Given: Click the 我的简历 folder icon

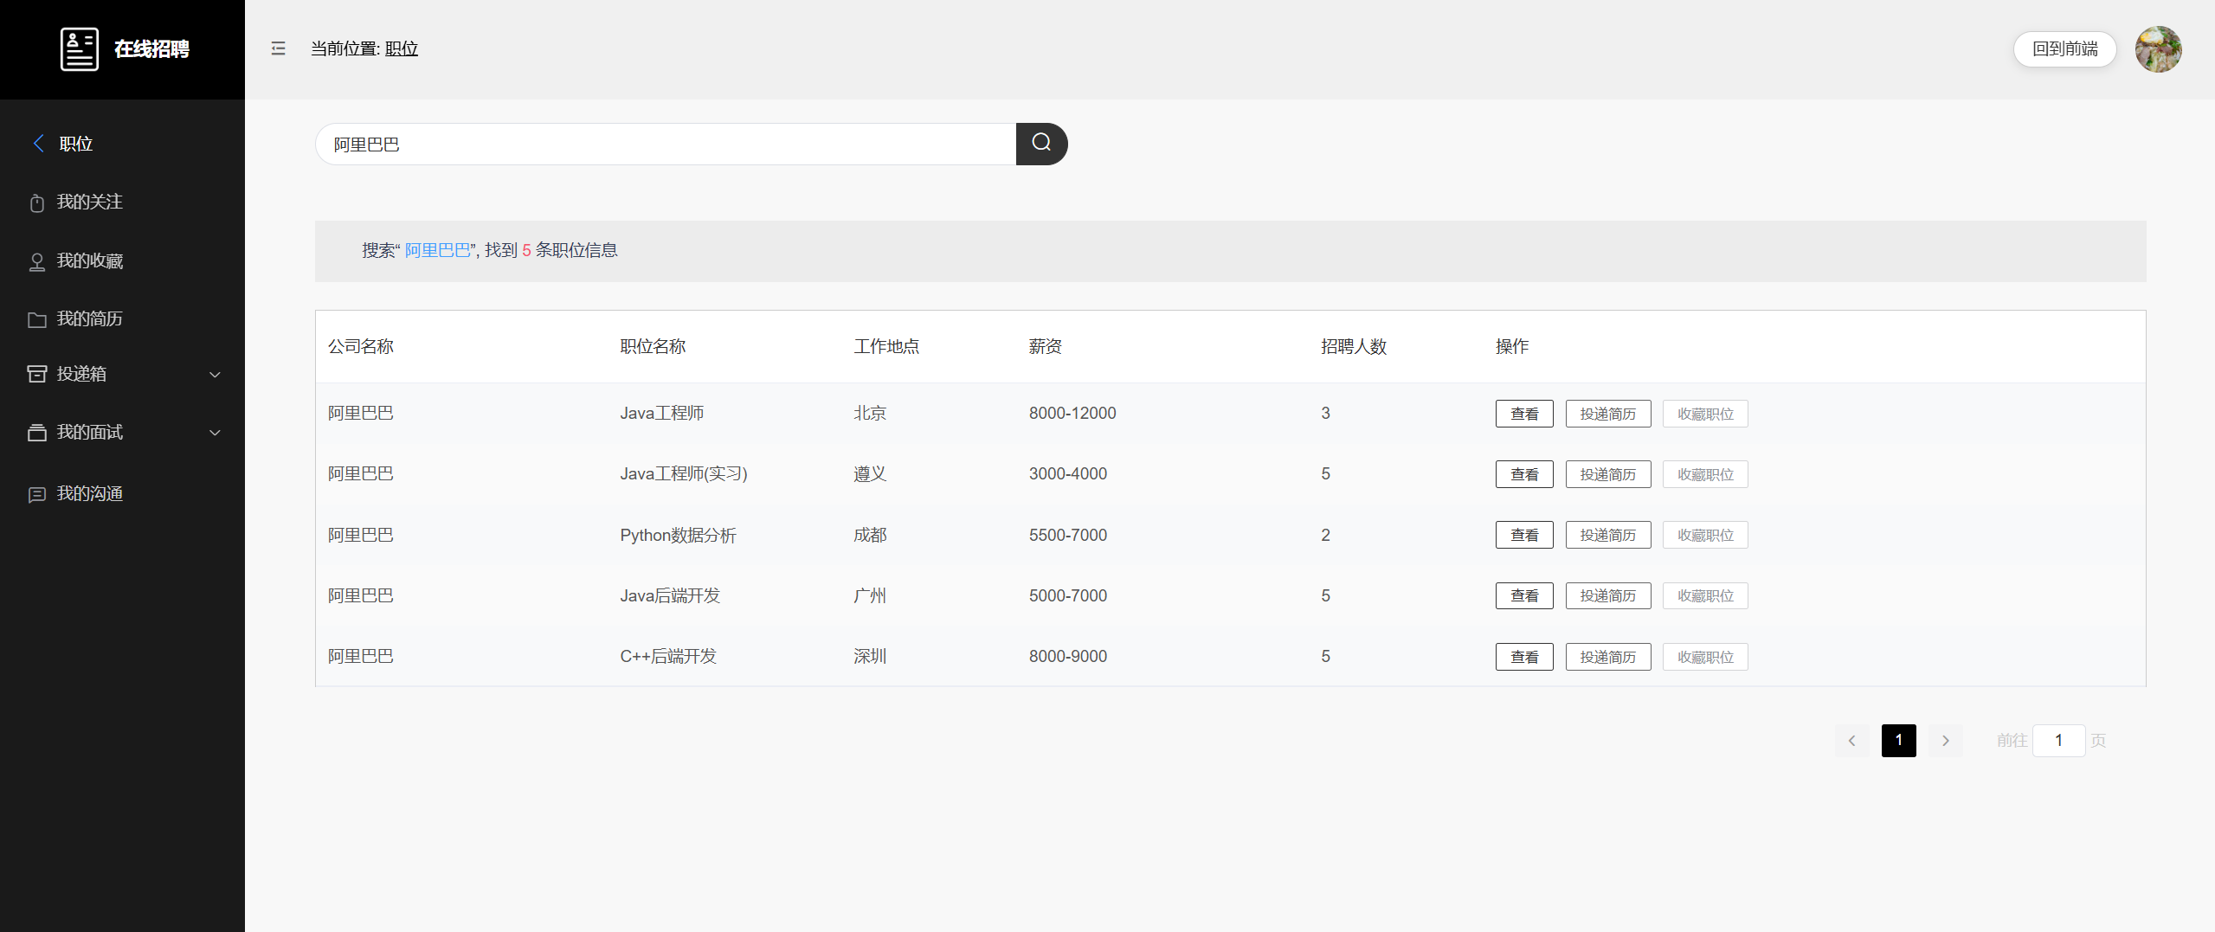Looking at the screenshot, I should coord(36,319).
